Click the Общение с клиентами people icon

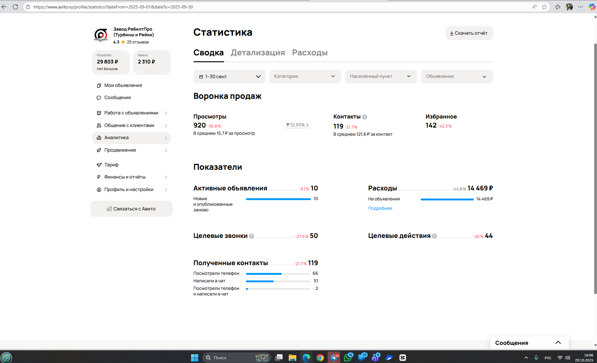tap(99, 125)
